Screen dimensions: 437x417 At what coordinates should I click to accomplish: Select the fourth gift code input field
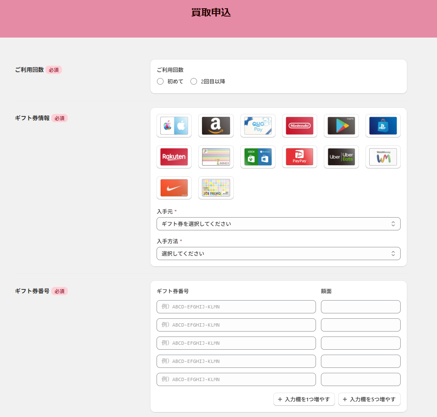pos(236,361)
